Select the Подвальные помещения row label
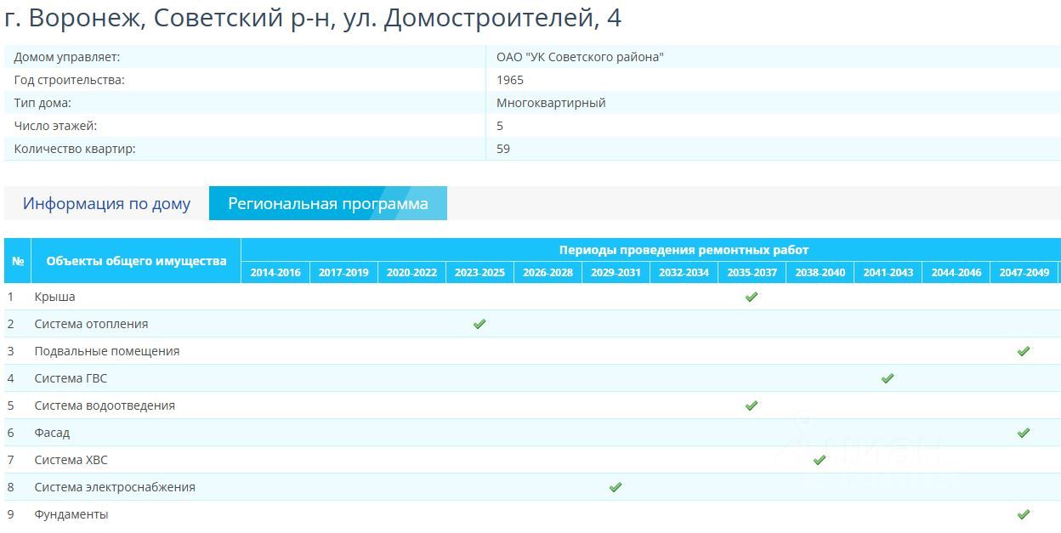Screen dimensions: 1061x533 coord(107,351)
